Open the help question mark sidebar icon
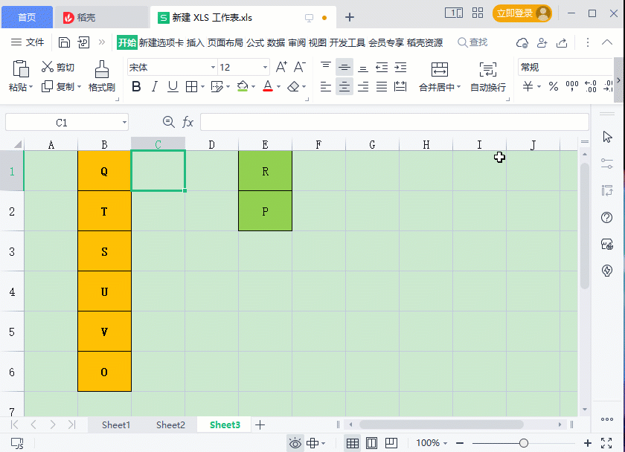The image size is (625, 452). [606, 217]
